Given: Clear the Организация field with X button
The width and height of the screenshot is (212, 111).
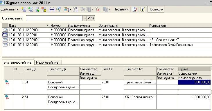Looking at the screenshot, I should [x=89, y=18].
